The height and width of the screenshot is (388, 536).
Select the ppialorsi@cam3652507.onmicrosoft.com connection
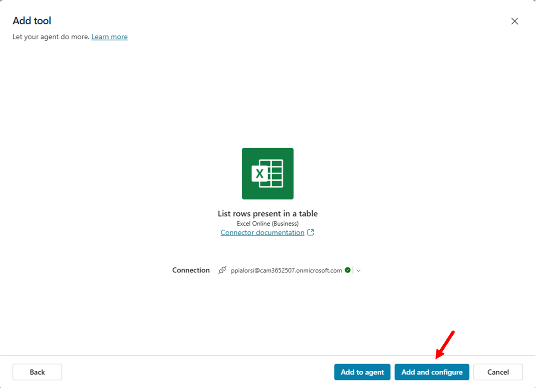click(286, 270)
